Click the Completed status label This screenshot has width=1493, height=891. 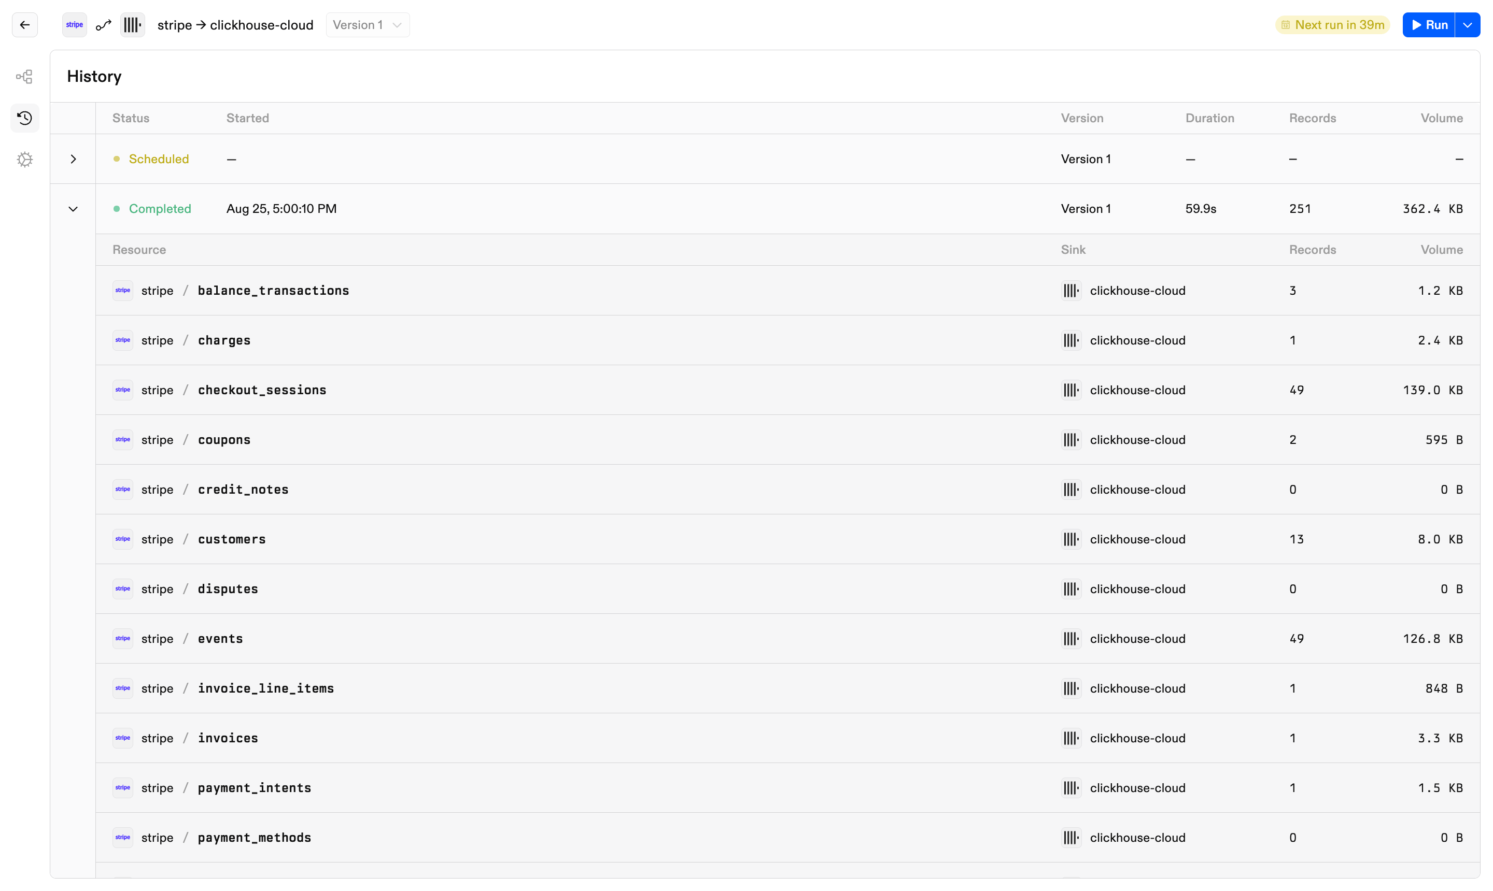pos(160,209)
